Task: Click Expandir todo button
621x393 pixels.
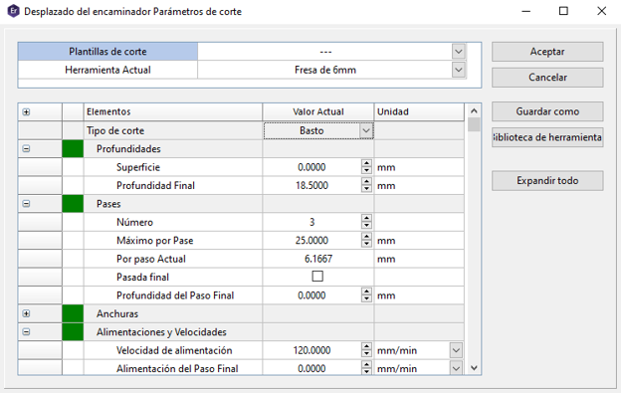Action: pyautogui.click(x=547, y=180)
